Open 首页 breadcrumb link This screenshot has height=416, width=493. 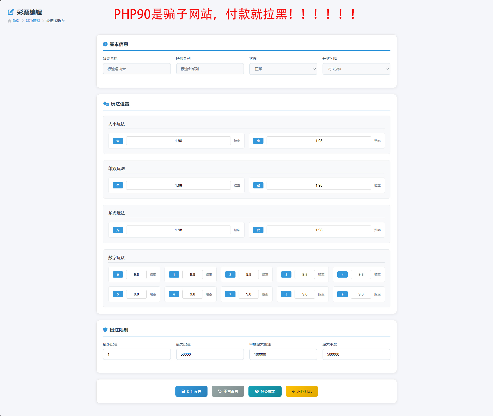tap(16, 21)
